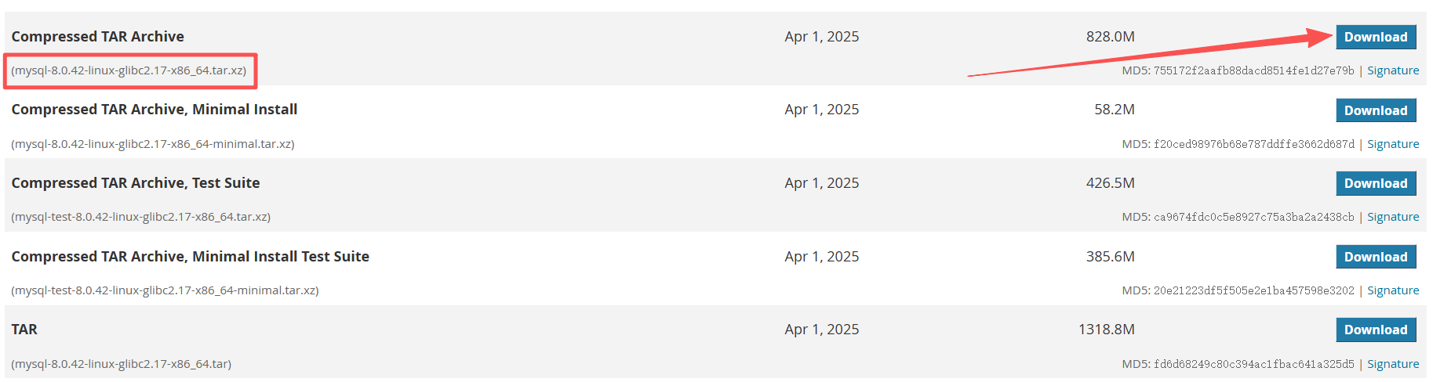Download the 1318.8M TAR file
1451x382 pixels.
(x=1376, y=330)
